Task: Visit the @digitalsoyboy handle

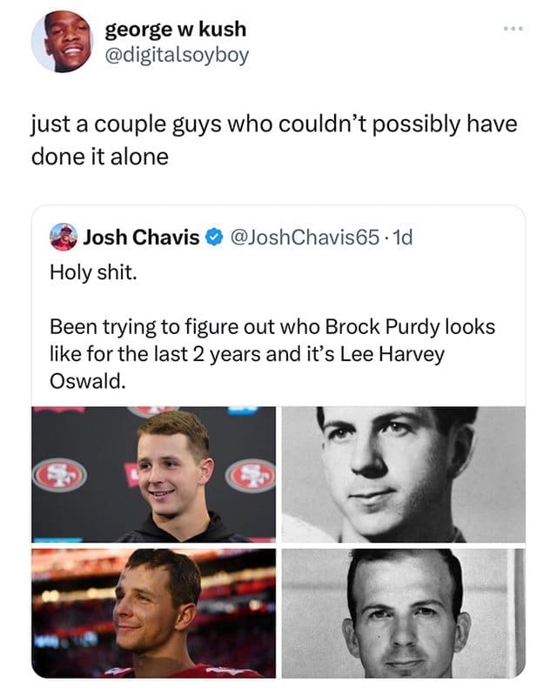Action: tap(177, 55)
